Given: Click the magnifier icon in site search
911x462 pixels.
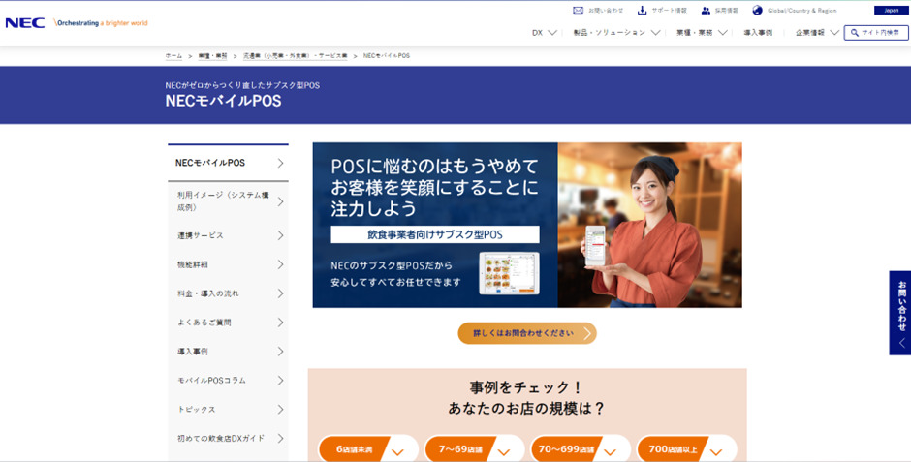Looking at the screenshot, I should coord(855,33).
